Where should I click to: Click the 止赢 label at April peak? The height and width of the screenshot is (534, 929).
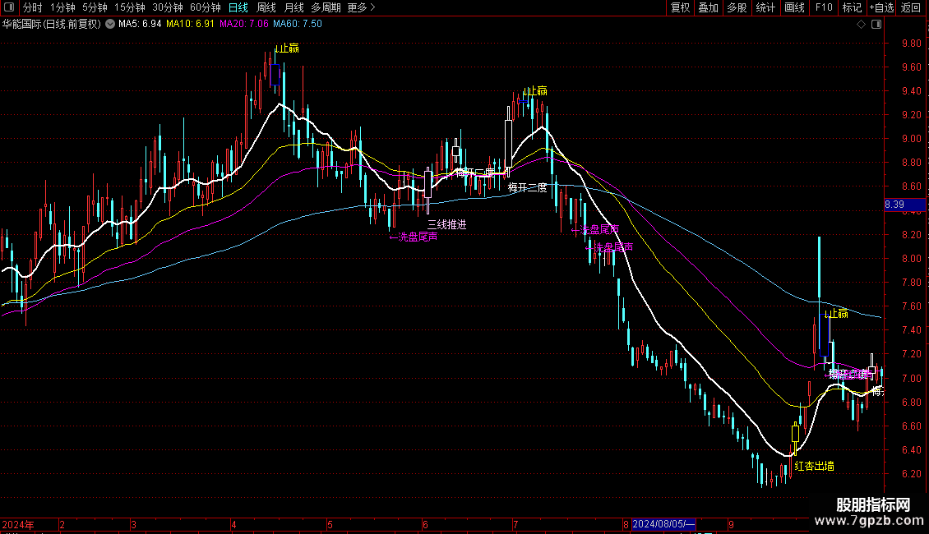tap(288, 48)
